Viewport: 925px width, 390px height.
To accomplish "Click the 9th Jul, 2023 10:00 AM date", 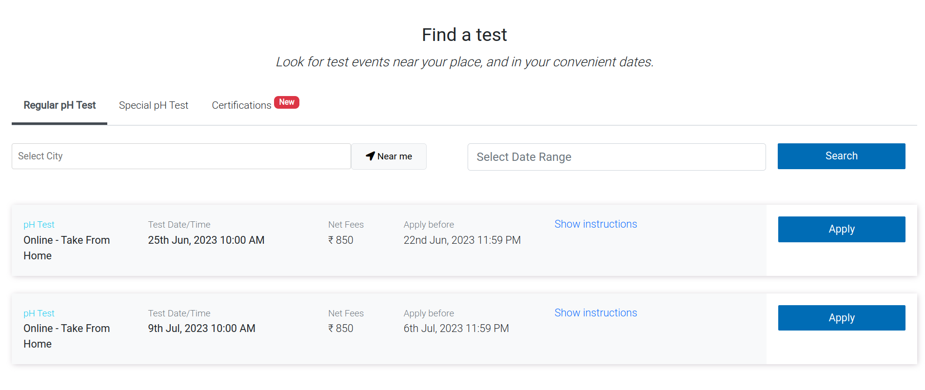I will pos(201,329).
